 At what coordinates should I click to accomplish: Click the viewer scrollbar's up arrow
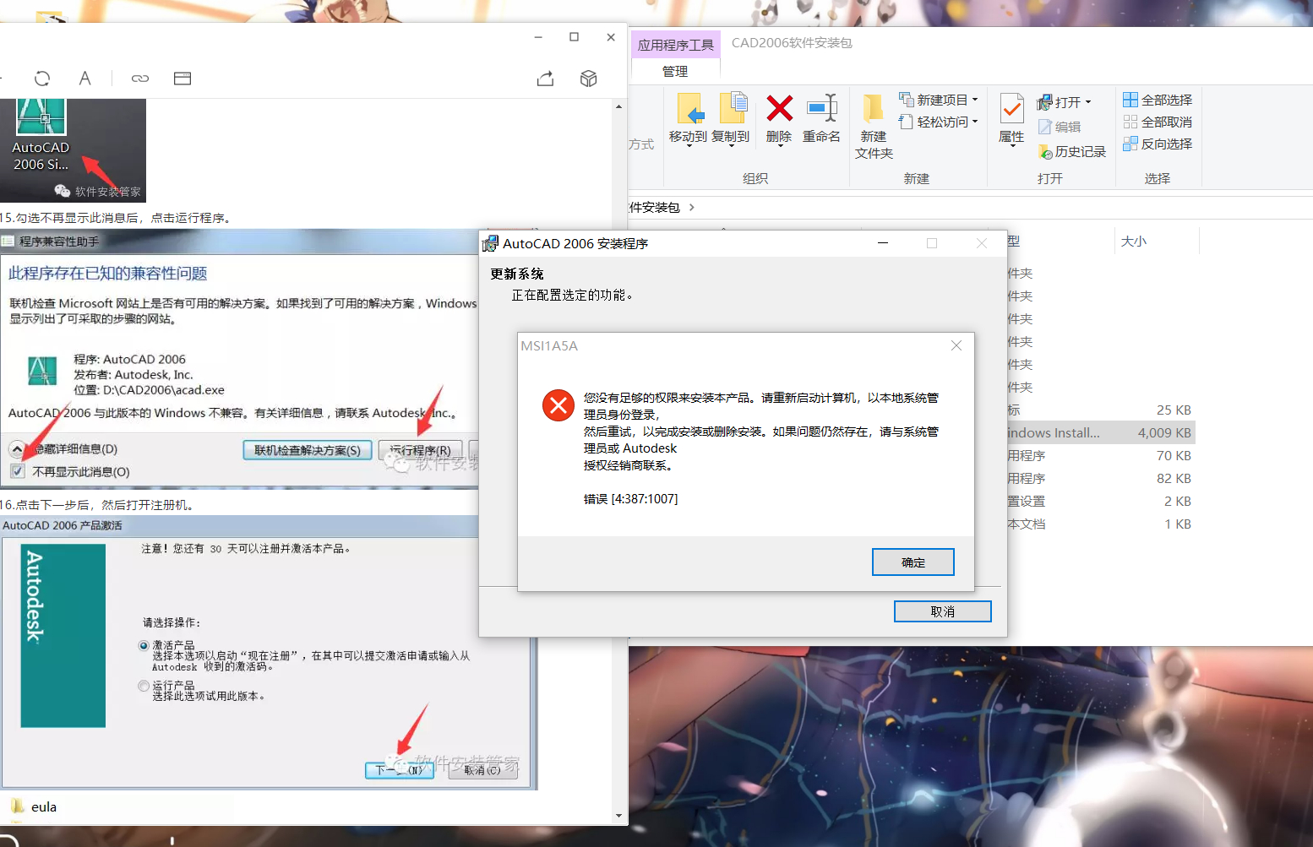pos(619,106)
